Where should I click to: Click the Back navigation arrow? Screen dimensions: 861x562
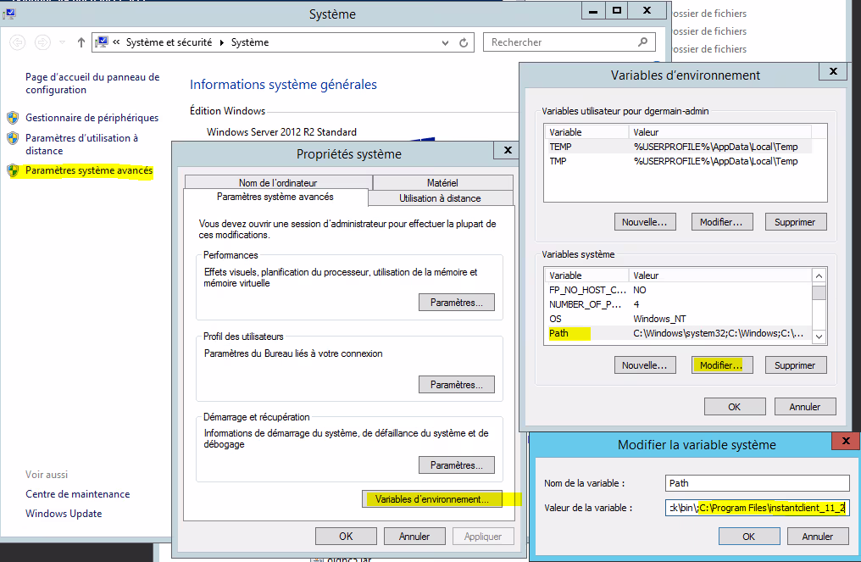17,42
